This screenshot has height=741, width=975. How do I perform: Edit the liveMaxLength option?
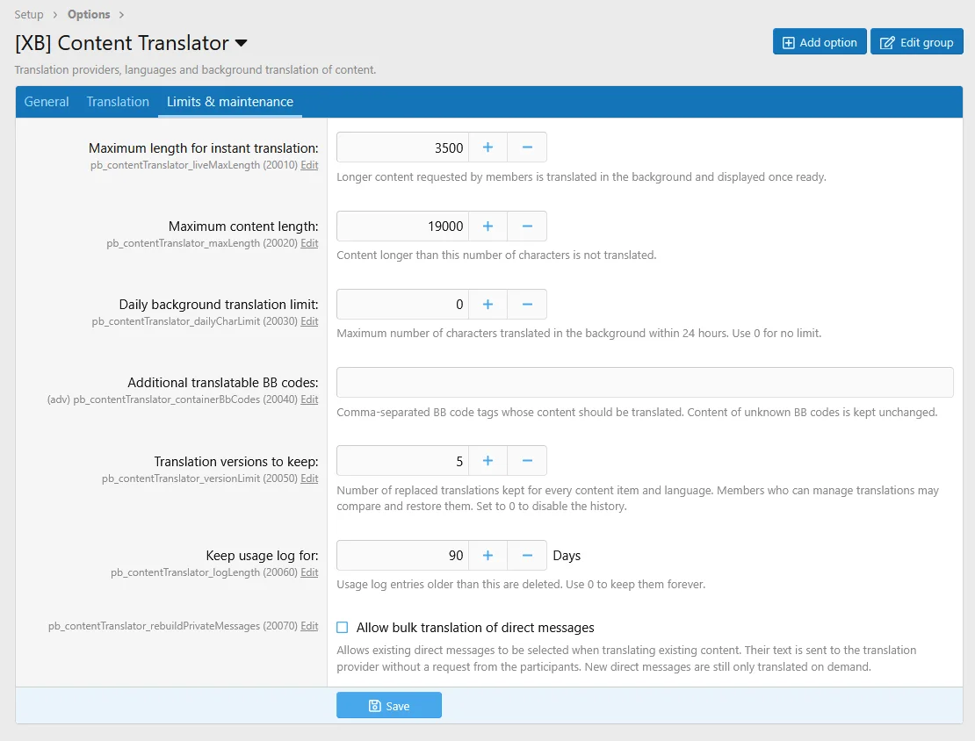point(309,165)
